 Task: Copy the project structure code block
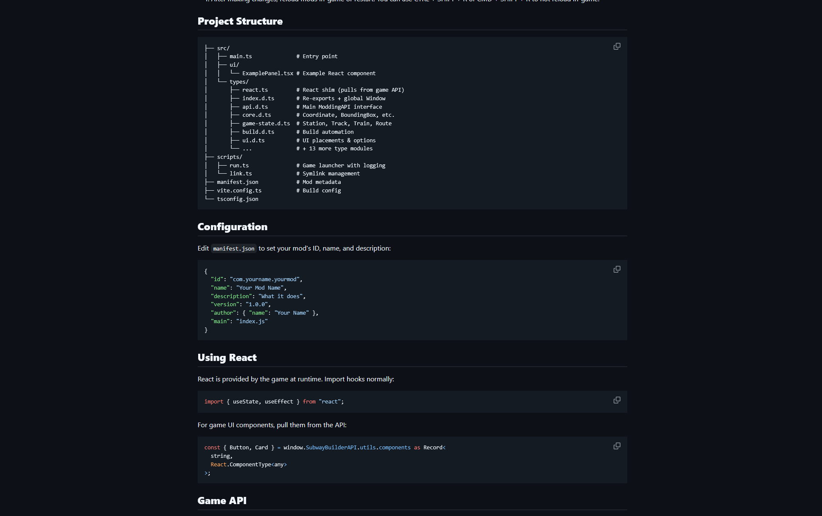pyautogui.click(x=617, y=46)
